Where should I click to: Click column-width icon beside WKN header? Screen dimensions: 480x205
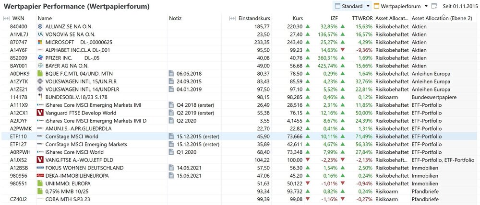tap(6, 18)
